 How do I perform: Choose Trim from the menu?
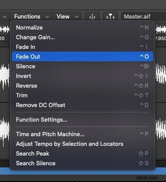coord(82,96)
